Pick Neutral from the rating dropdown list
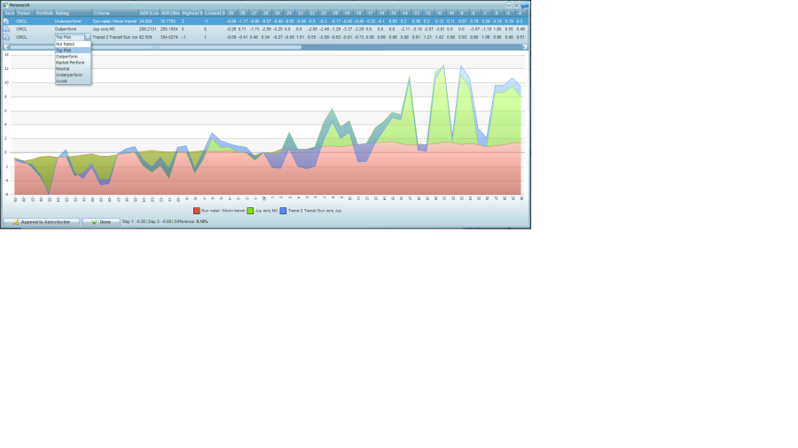The image size is (798, 448). (63, 68)
